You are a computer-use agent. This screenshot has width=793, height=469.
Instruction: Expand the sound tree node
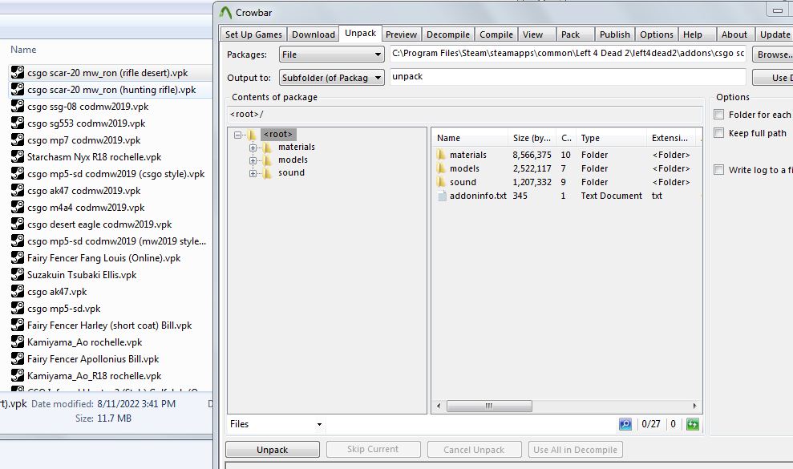(x=253, y=173)
